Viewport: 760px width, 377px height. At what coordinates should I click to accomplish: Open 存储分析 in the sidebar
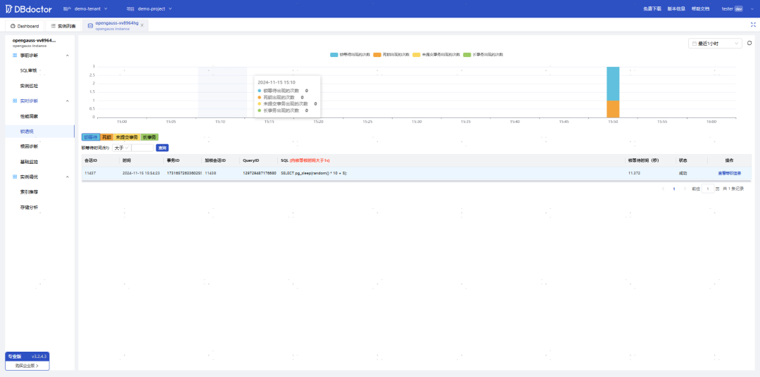29,207
